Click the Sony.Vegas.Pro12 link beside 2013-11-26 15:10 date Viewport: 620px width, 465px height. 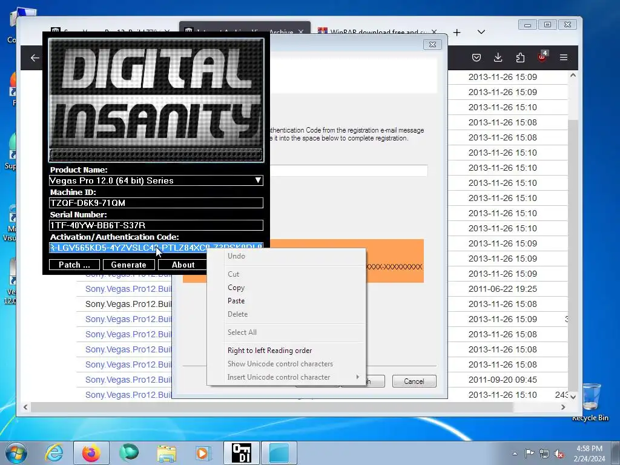tap(128, 395)
